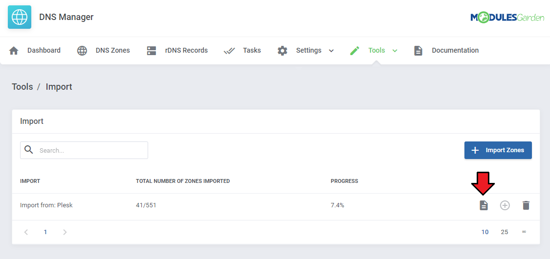Click the rDNS Records server icon

point(151,50)
